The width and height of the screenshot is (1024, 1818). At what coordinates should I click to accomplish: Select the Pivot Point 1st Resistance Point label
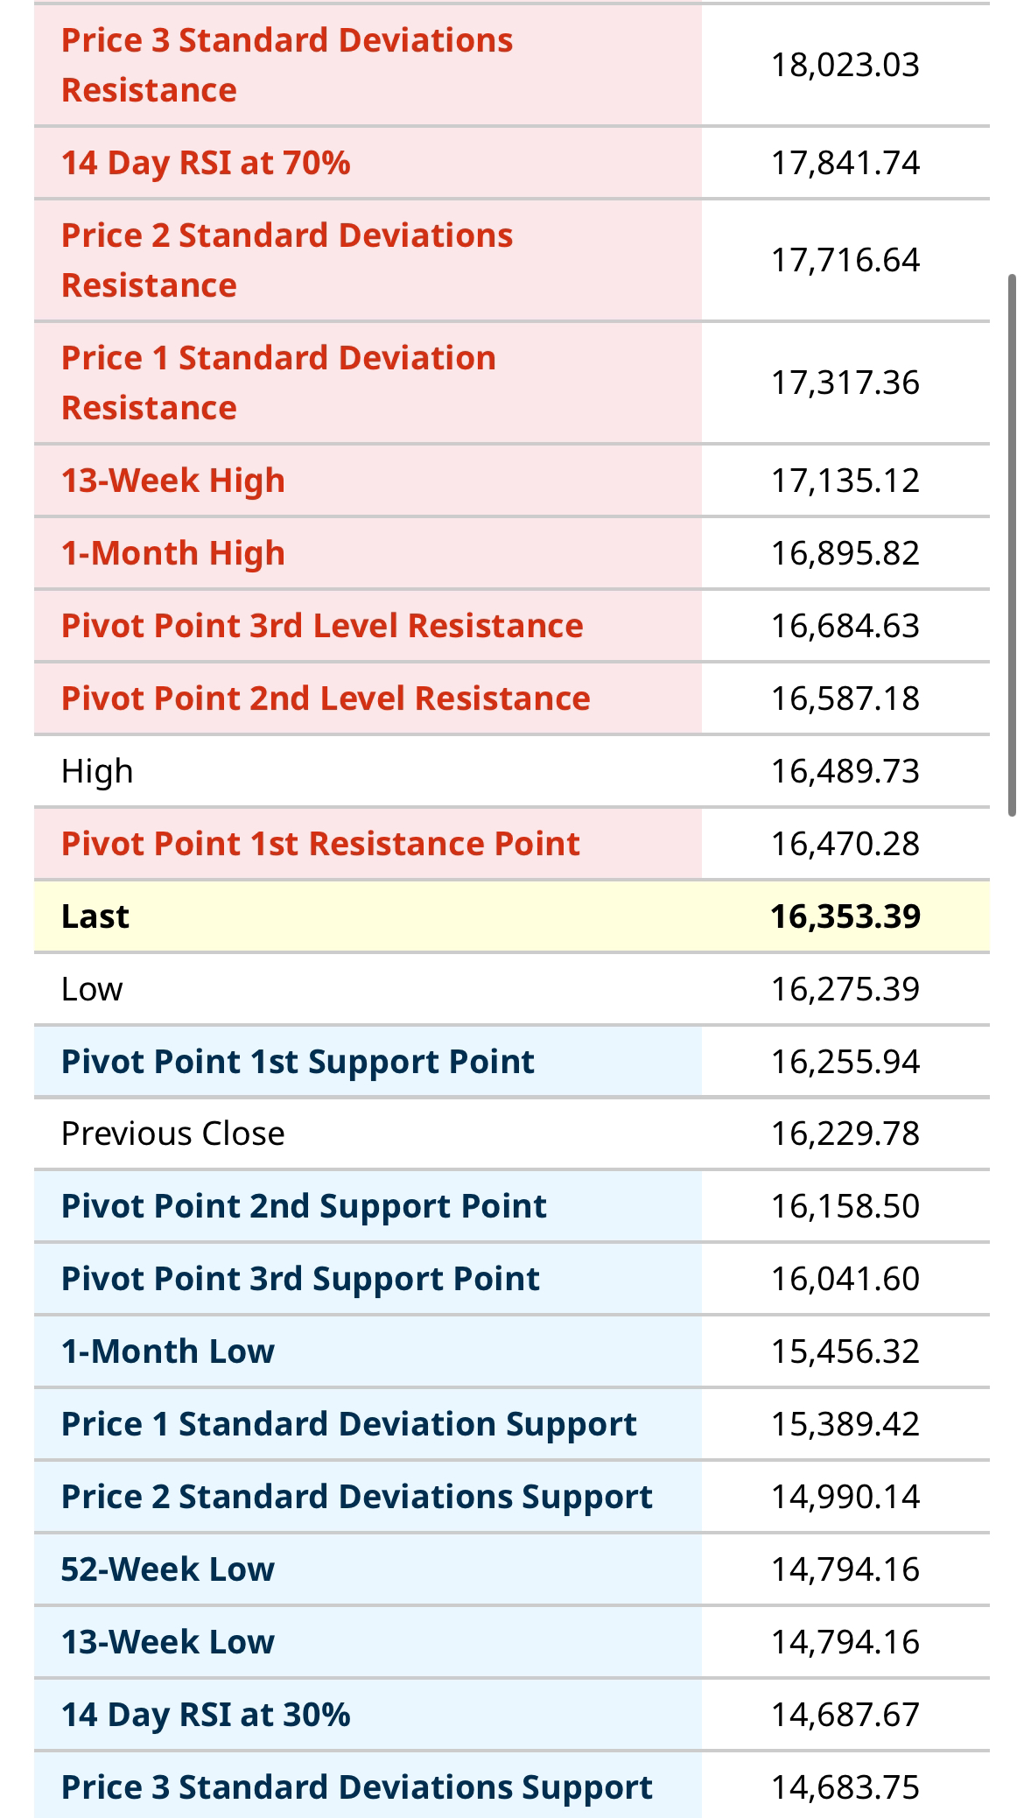[320, 844]
